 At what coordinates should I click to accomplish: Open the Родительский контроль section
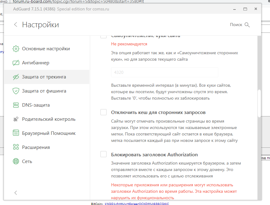pos(47,119)
